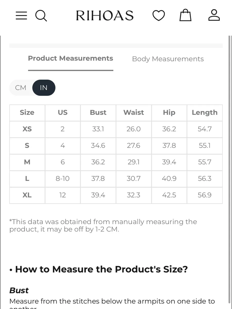Click the Waist column header

tap(134, 113)
